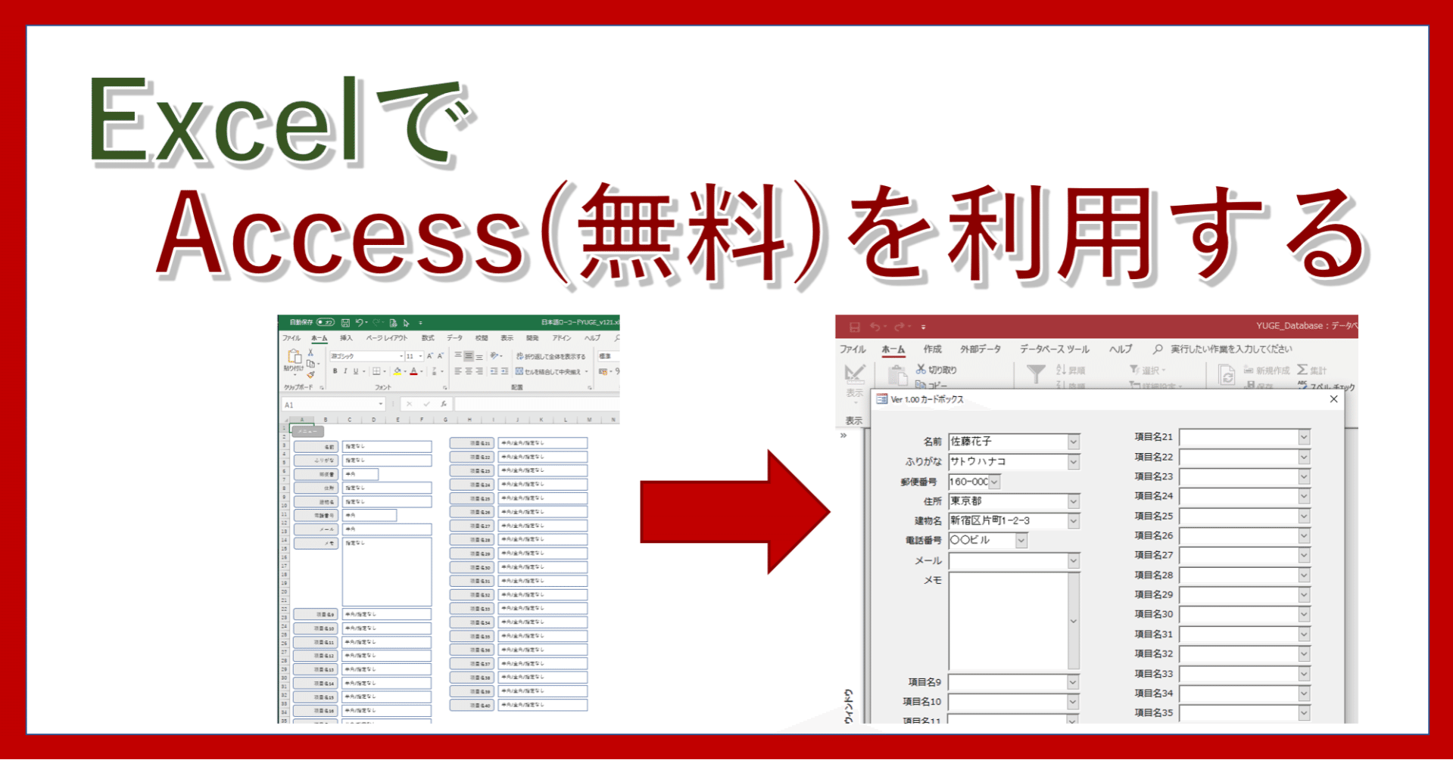Open Excel Name Box dropdown arrow
This screenshot has width=1453, height=760.
(x=381, y=404)
